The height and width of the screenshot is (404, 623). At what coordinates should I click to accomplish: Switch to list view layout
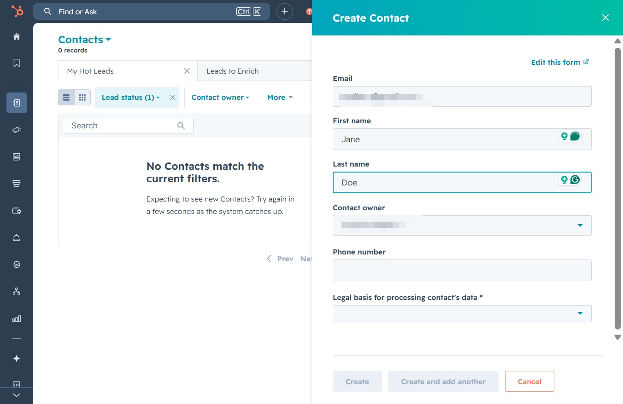tap(66, 98)
